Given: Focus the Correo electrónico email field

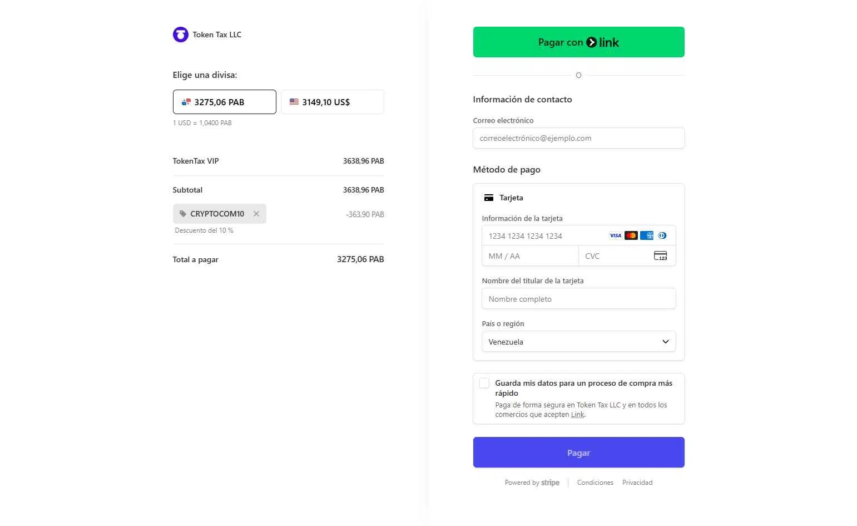Looking at the screenshot, I should point(579,138).
